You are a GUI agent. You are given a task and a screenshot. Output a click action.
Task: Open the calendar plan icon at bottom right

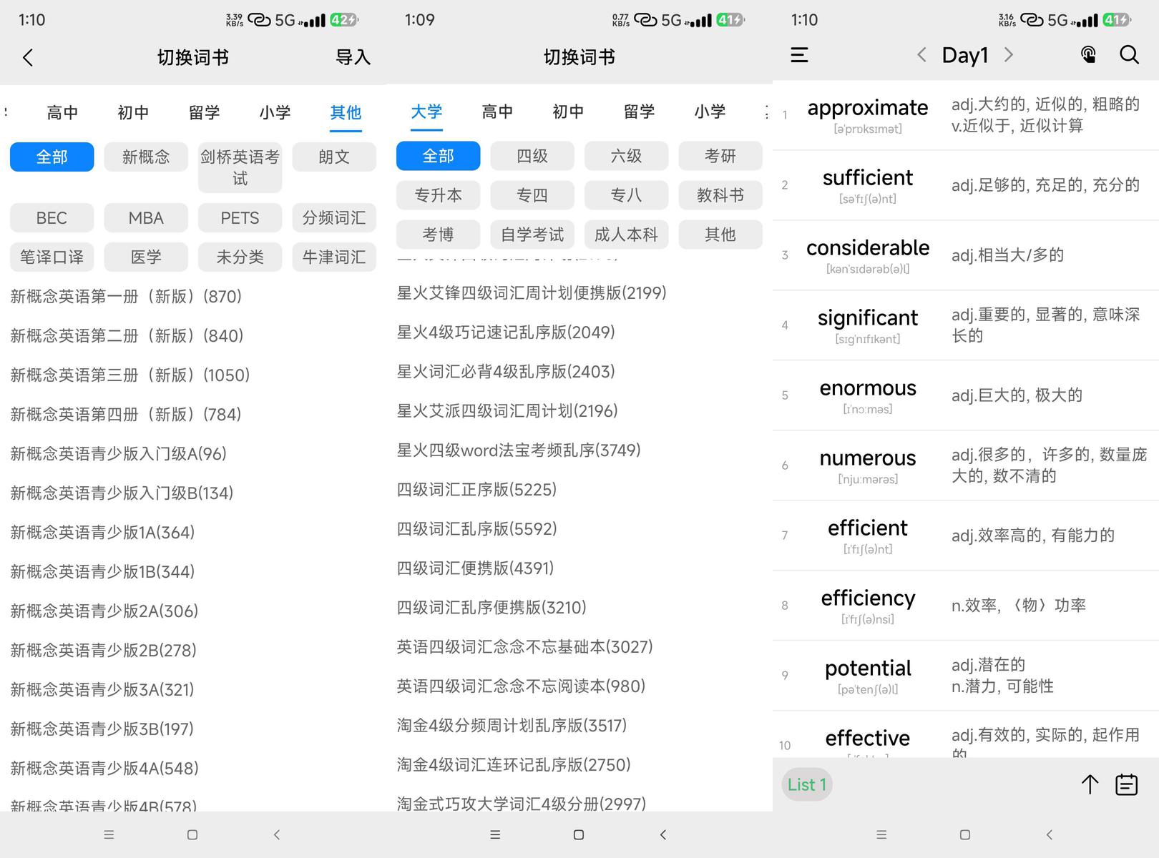[x=1126, y=784]
